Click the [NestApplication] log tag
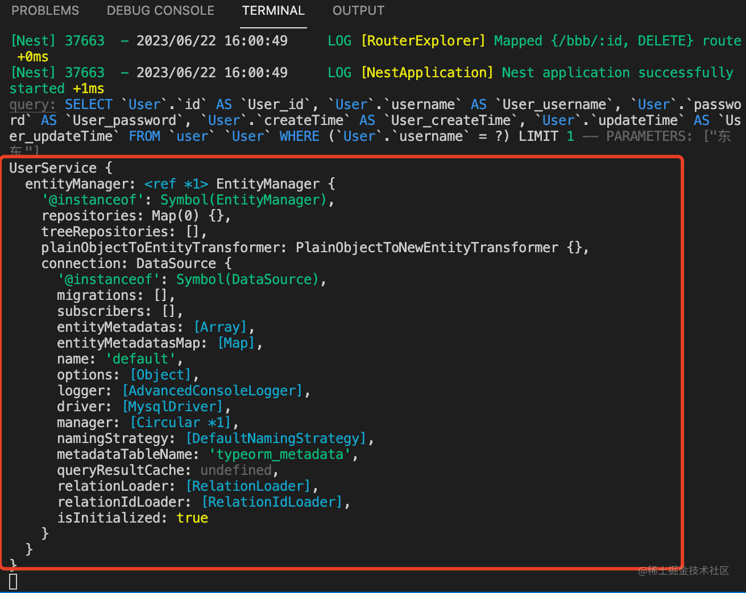 (427, 73)
